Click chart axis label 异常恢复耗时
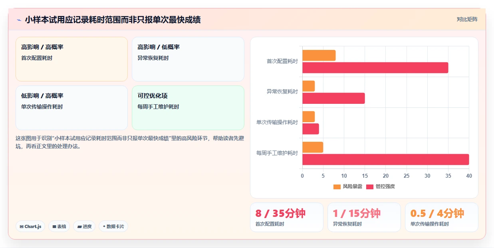Viewport: 494px width, 248px height. pyautogui.click(x=282, y=92)
